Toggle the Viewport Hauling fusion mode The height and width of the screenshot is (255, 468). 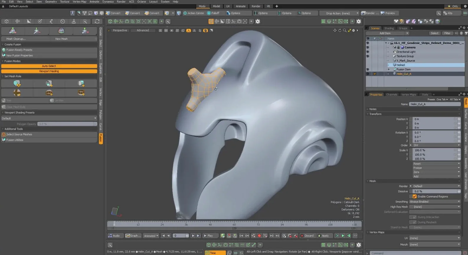pos(49,71)
